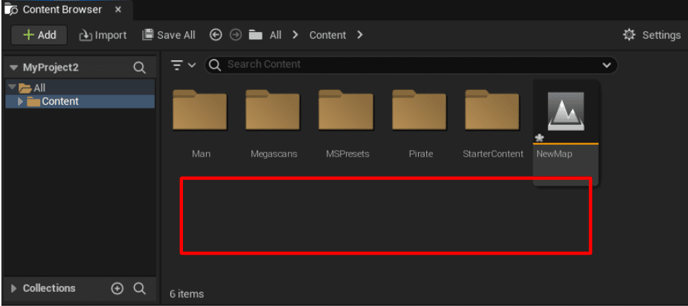Open the search history dropdown arrow
The image size is (688, 306).
tap(607, 65)
